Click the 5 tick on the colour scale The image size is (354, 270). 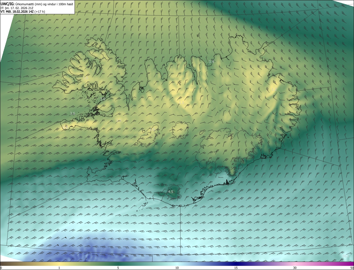(x=118, y=268)
